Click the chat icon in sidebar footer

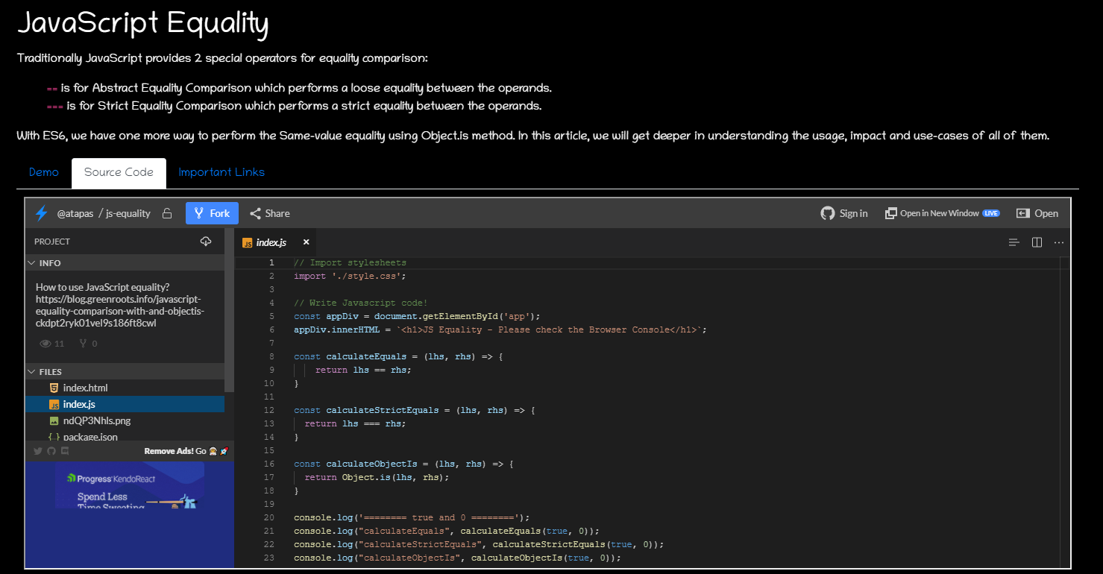pos(65,451)
